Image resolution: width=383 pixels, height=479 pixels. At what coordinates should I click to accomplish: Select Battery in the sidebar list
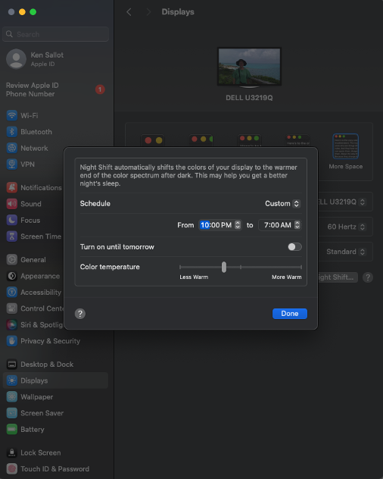(x=55, y=429)
